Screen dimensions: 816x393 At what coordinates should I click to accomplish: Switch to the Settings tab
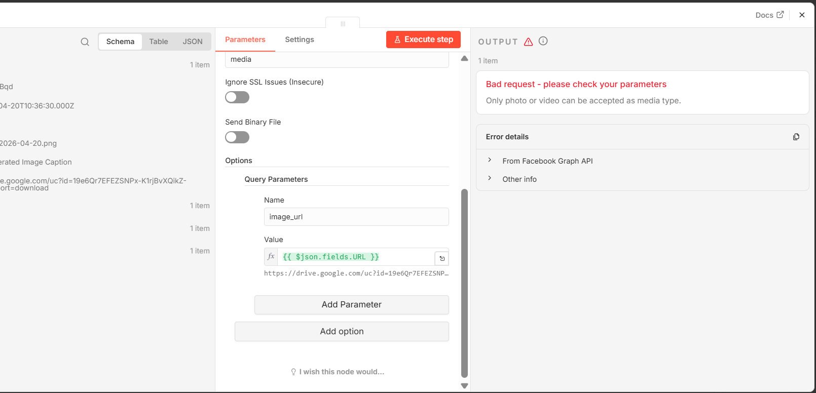(x=299, y=40)
